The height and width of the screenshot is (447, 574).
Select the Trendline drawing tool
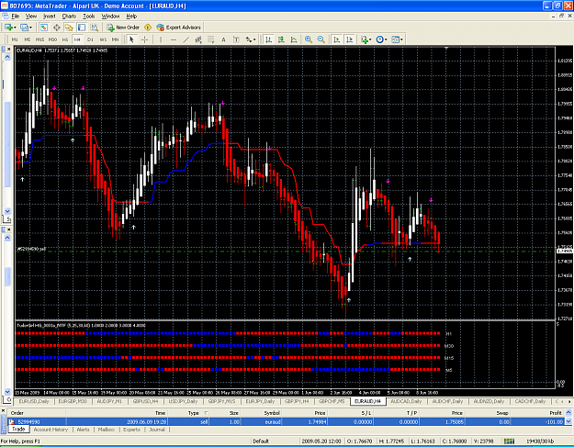point(186,39)
